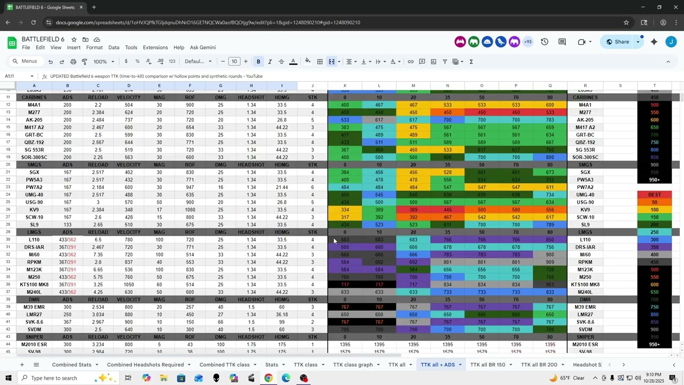Viewport: 684px width, 385px height.
Task: Select the Paint format tool
Action: tap(84, 61)
